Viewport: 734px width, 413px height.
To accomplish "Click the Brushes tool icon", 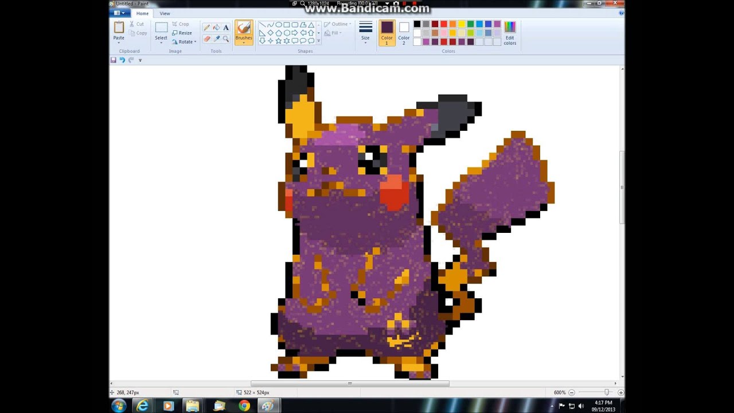I will 244,28.
